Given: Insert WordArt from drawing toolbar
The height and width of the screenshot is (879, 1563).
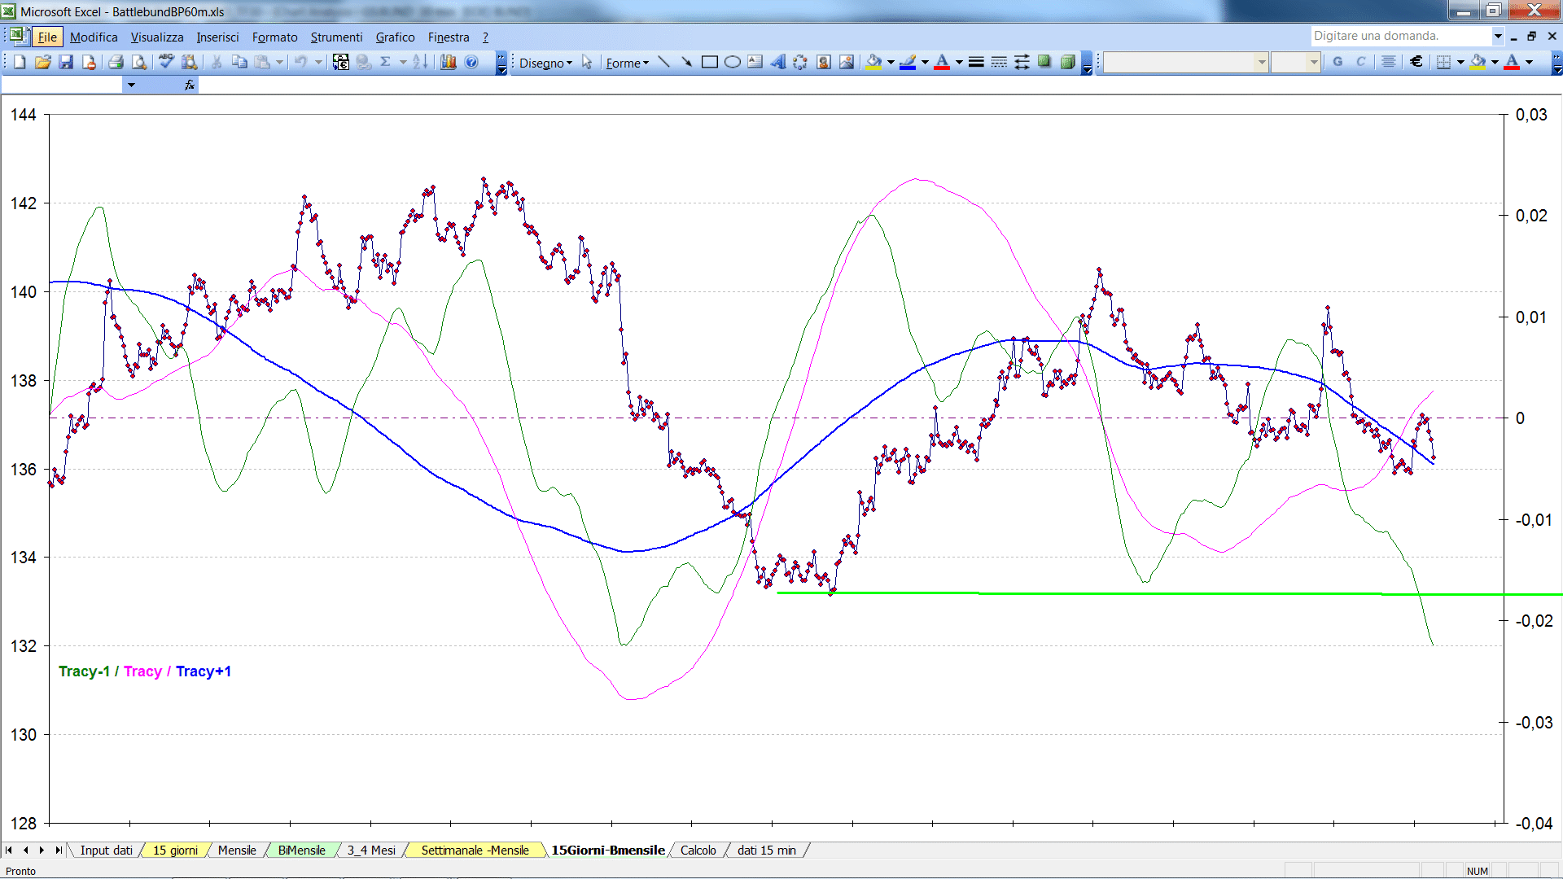Looking at the screenshot, I should (x=777, y=62).
